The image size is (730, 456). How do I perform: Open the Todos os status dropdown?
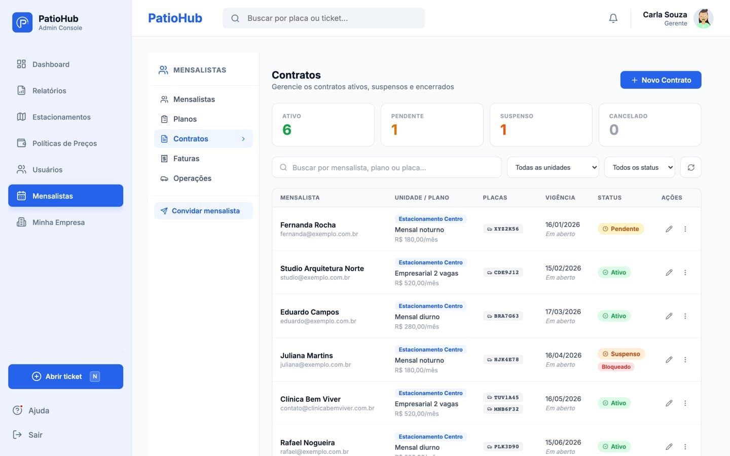tap(639, 167)
